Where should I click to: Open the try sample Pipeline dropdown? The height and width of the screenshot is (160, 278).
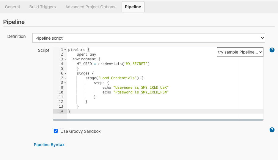click(240, 52)
